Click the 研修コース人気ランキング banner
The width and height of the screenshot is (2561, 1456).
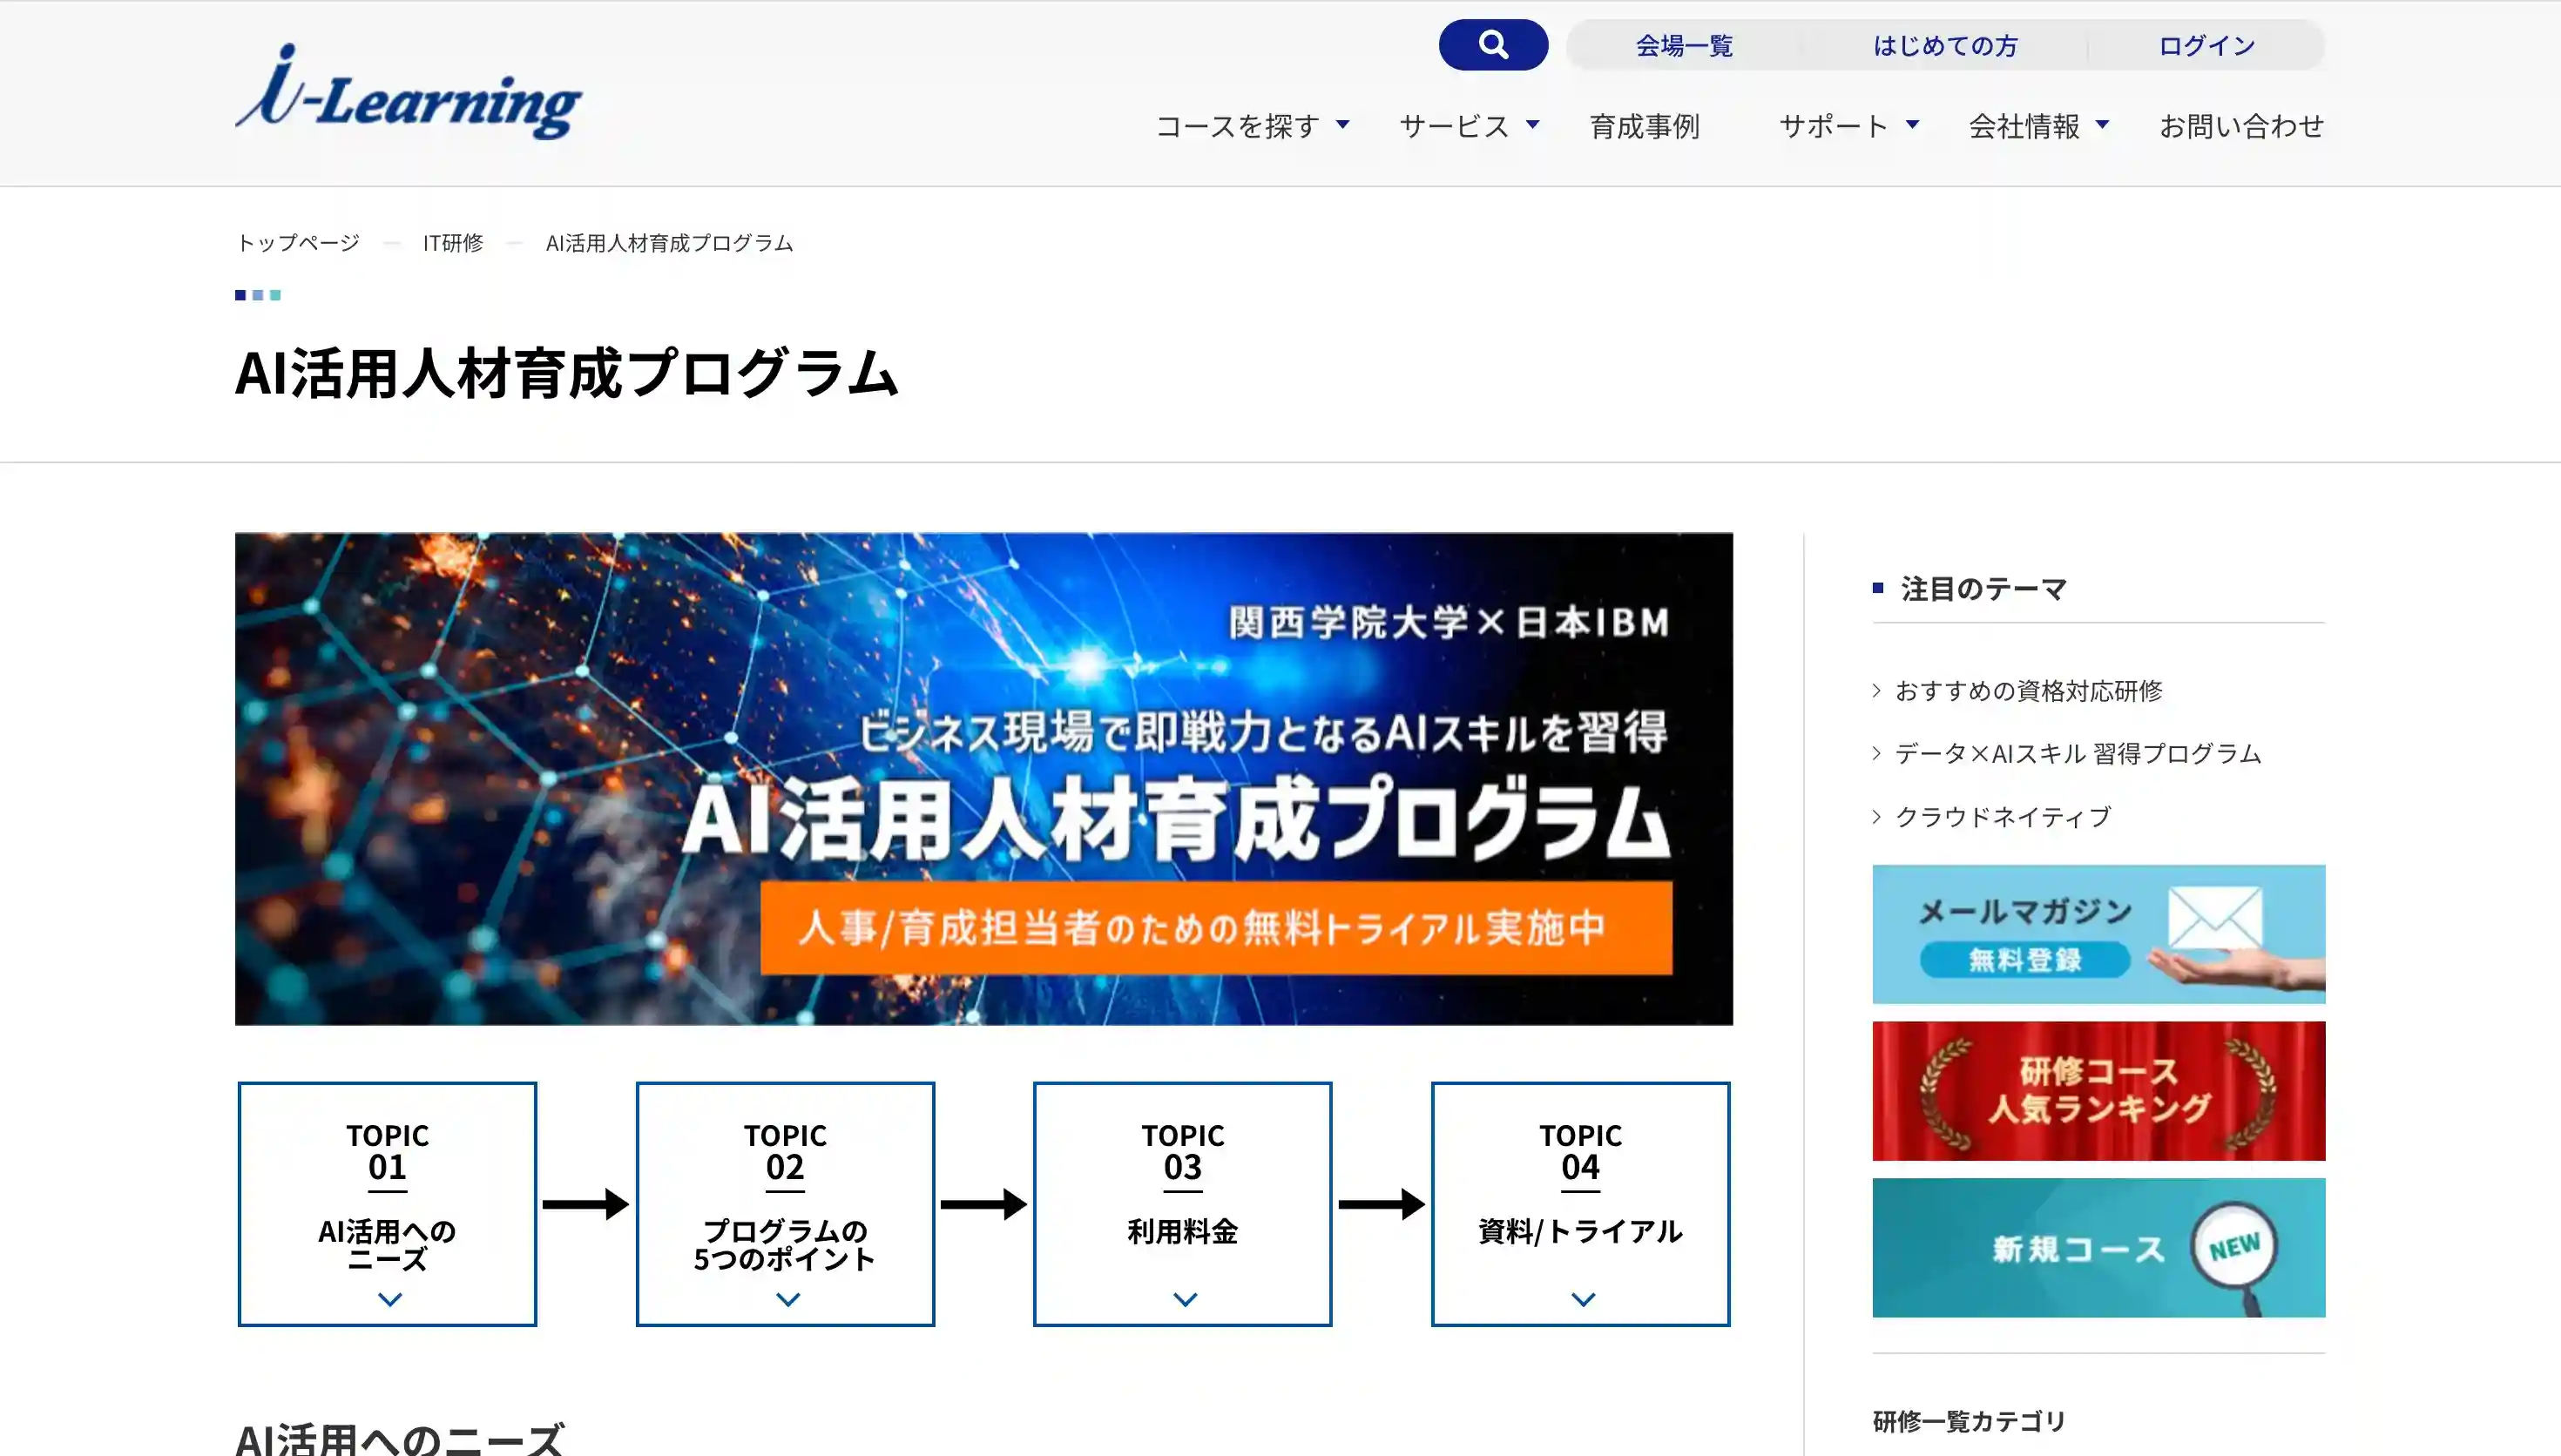[2098, 1091]
